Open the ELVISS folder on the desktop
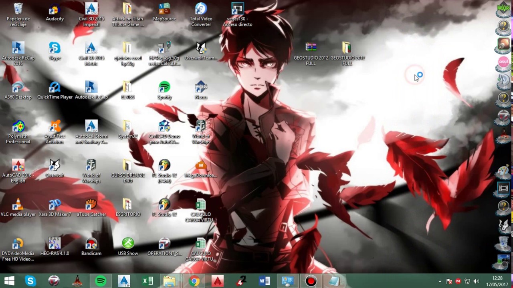Image resolution: width=513 pixels, height=288 pixels. tap(128, 90)
